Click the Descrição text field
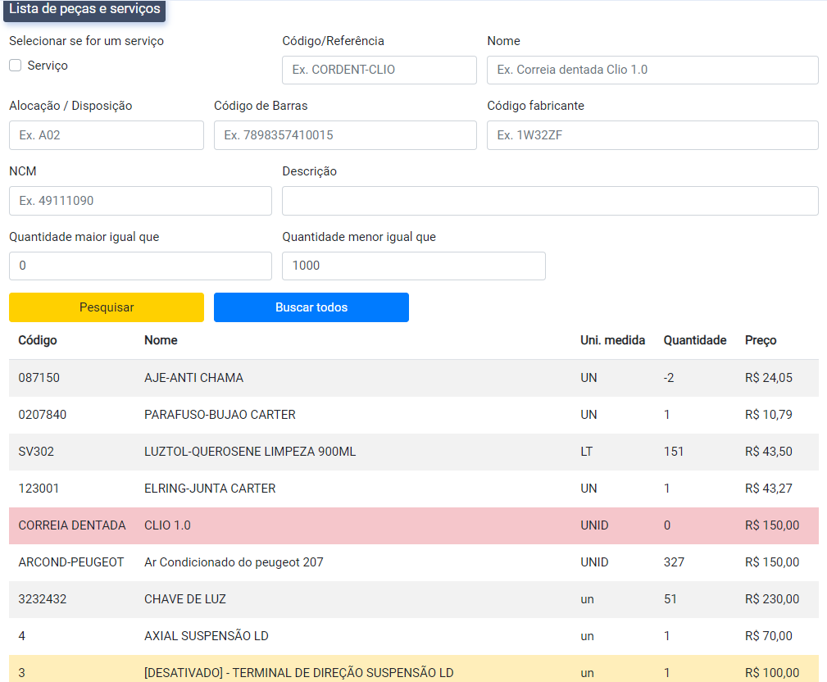Image resolution: width=827 pixels, height=682 pixels. (550, 201)
